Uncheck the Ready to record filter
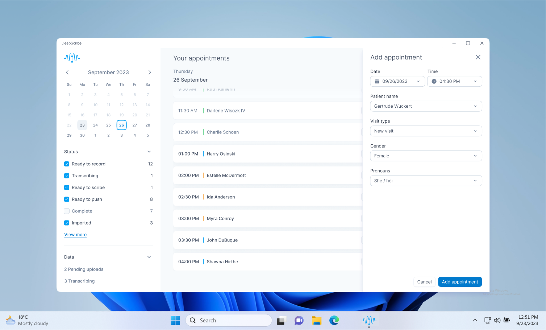 click(67, 164)
